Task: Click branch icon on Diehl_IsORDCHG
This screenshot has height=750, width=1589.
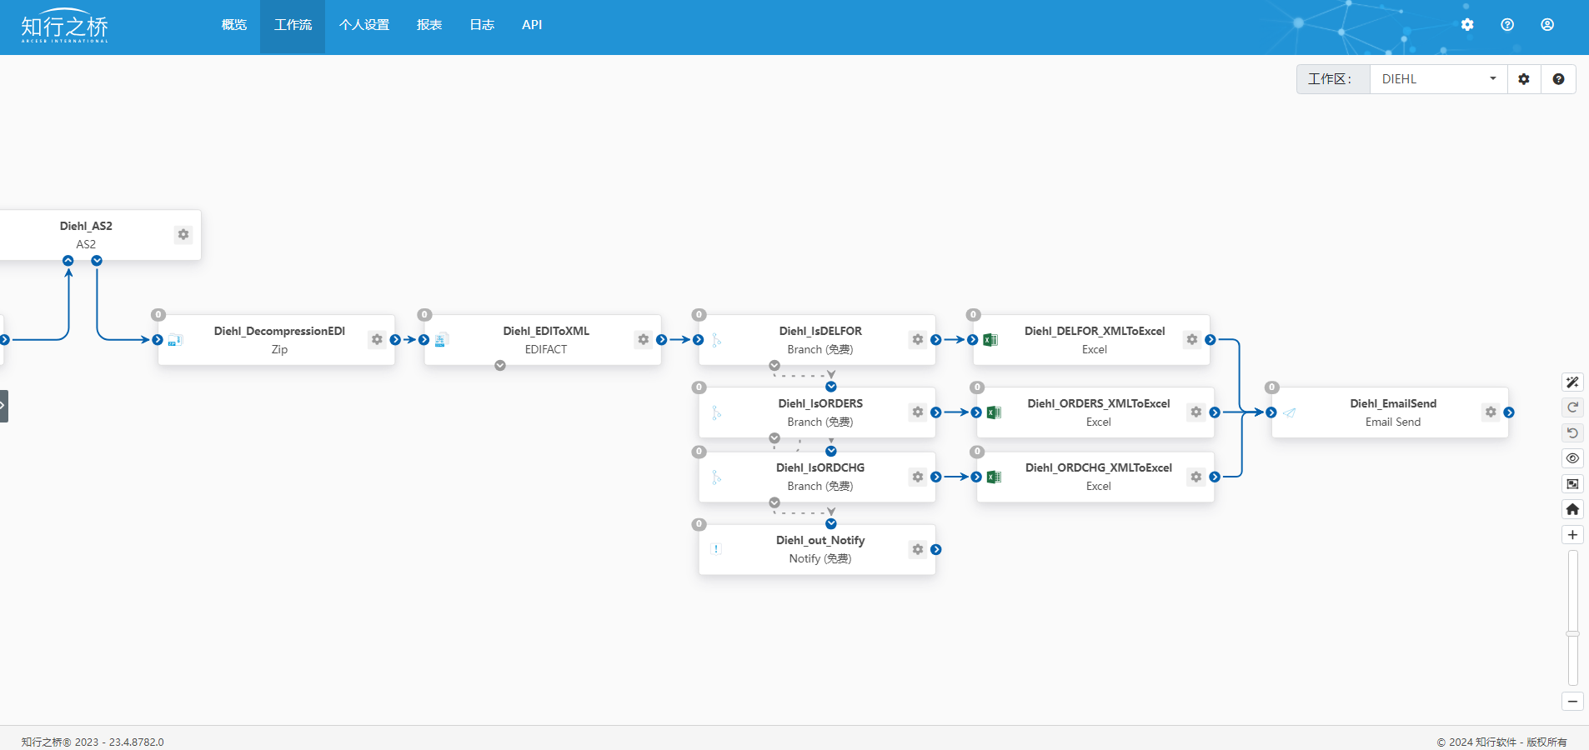Action: [x=716, y=477]
